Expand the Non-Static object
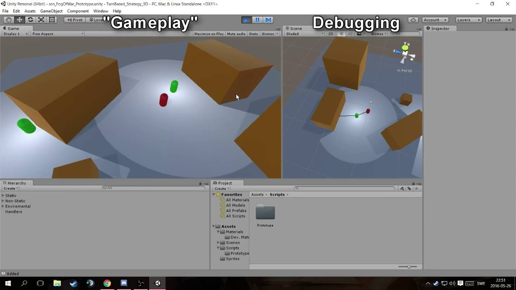Viewport: 516px width, 290px height. [3, 201]
